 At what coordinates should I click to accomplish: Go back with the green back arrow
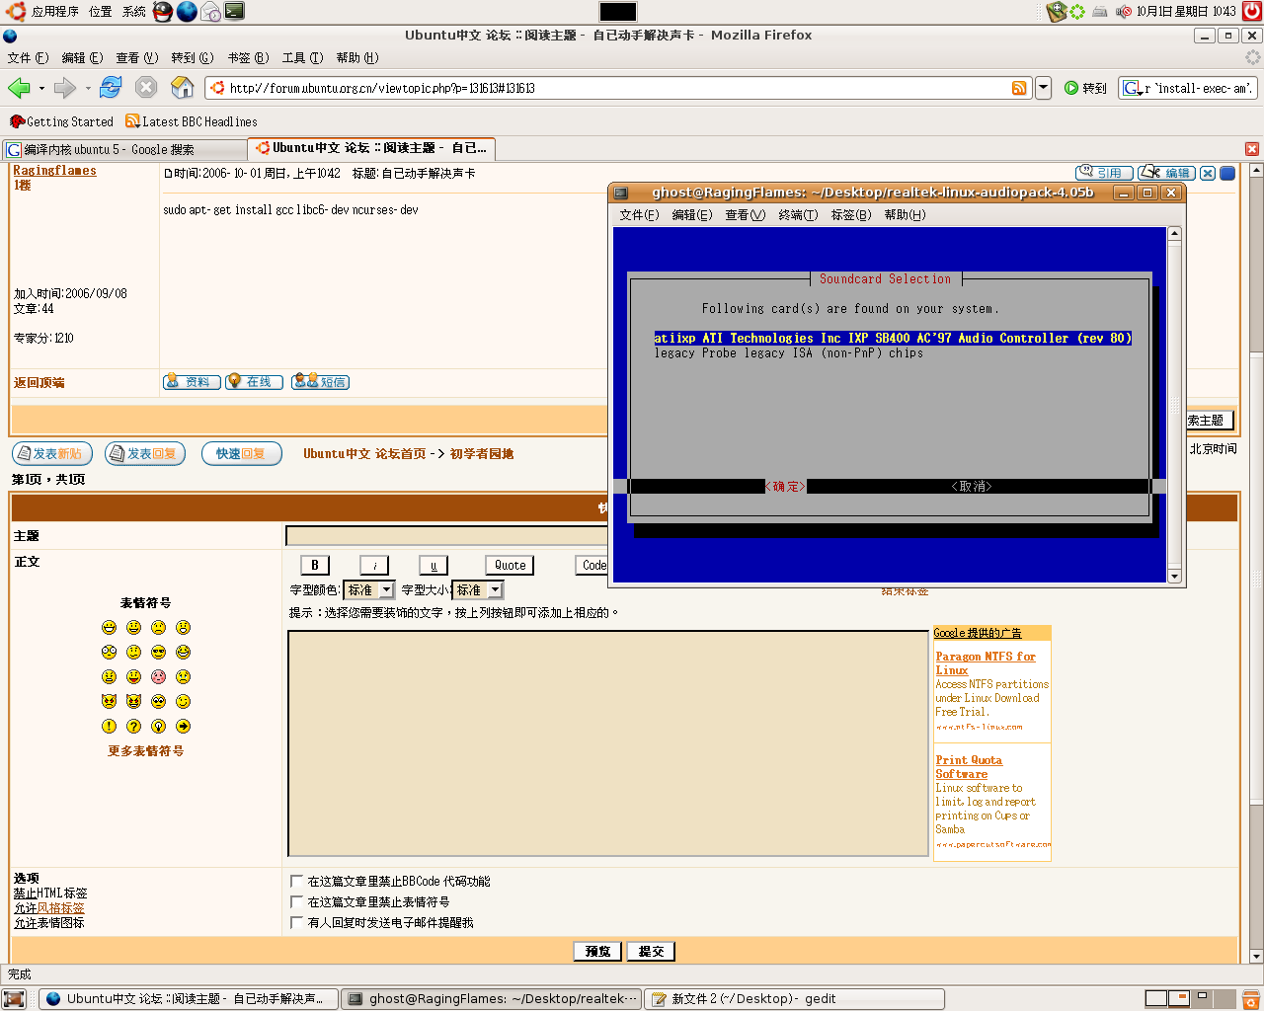[x=18, y=88]
